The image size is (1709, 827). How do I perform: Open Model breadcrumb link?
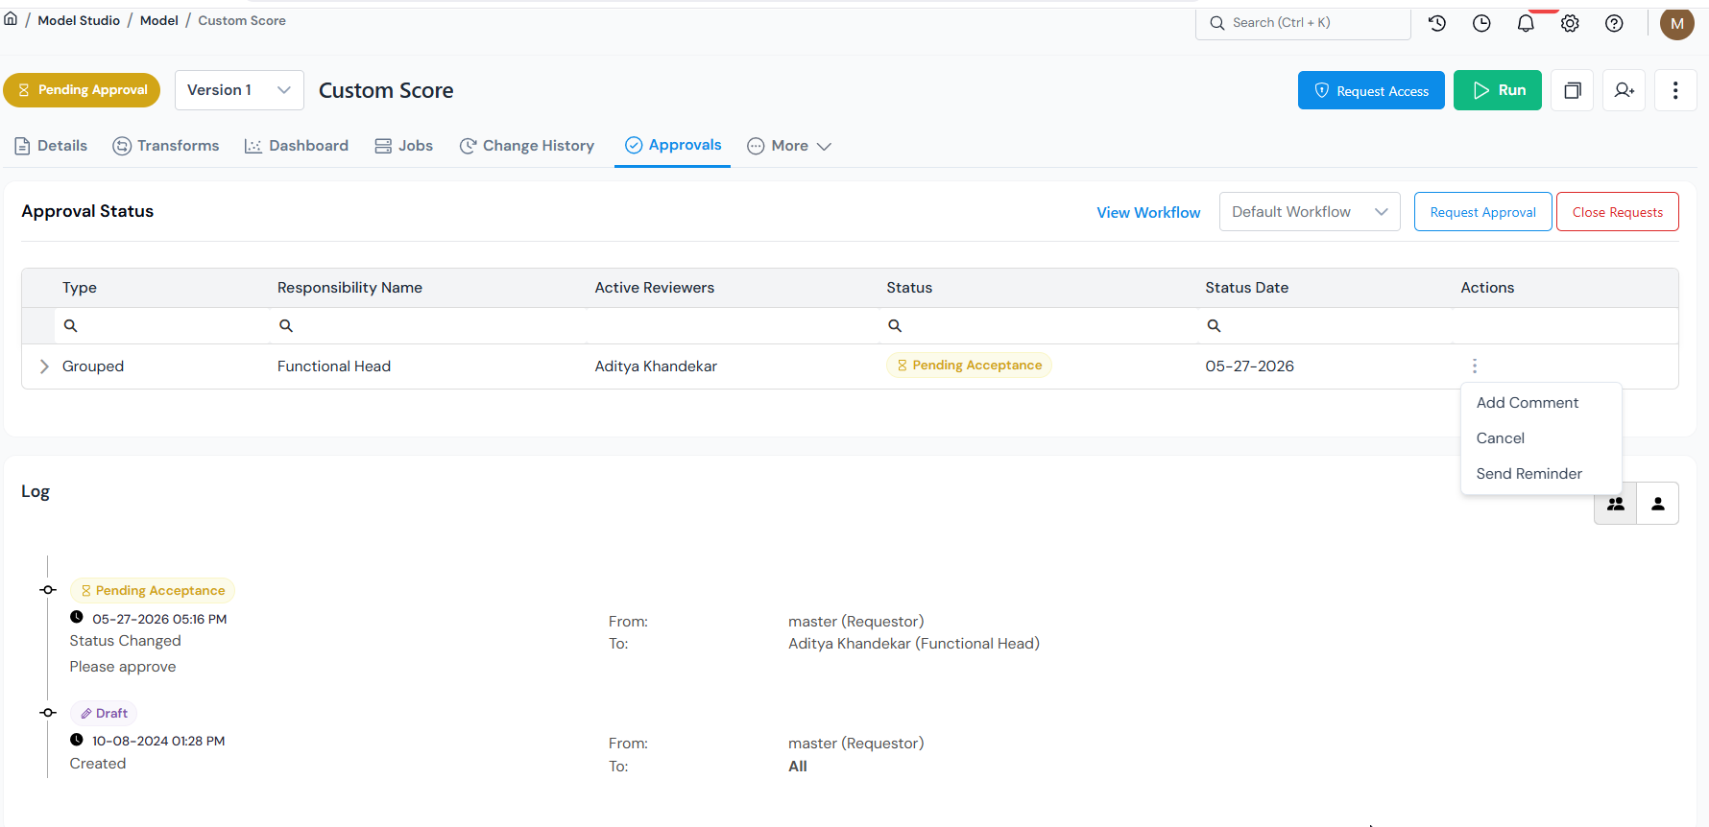coord(159,20)
